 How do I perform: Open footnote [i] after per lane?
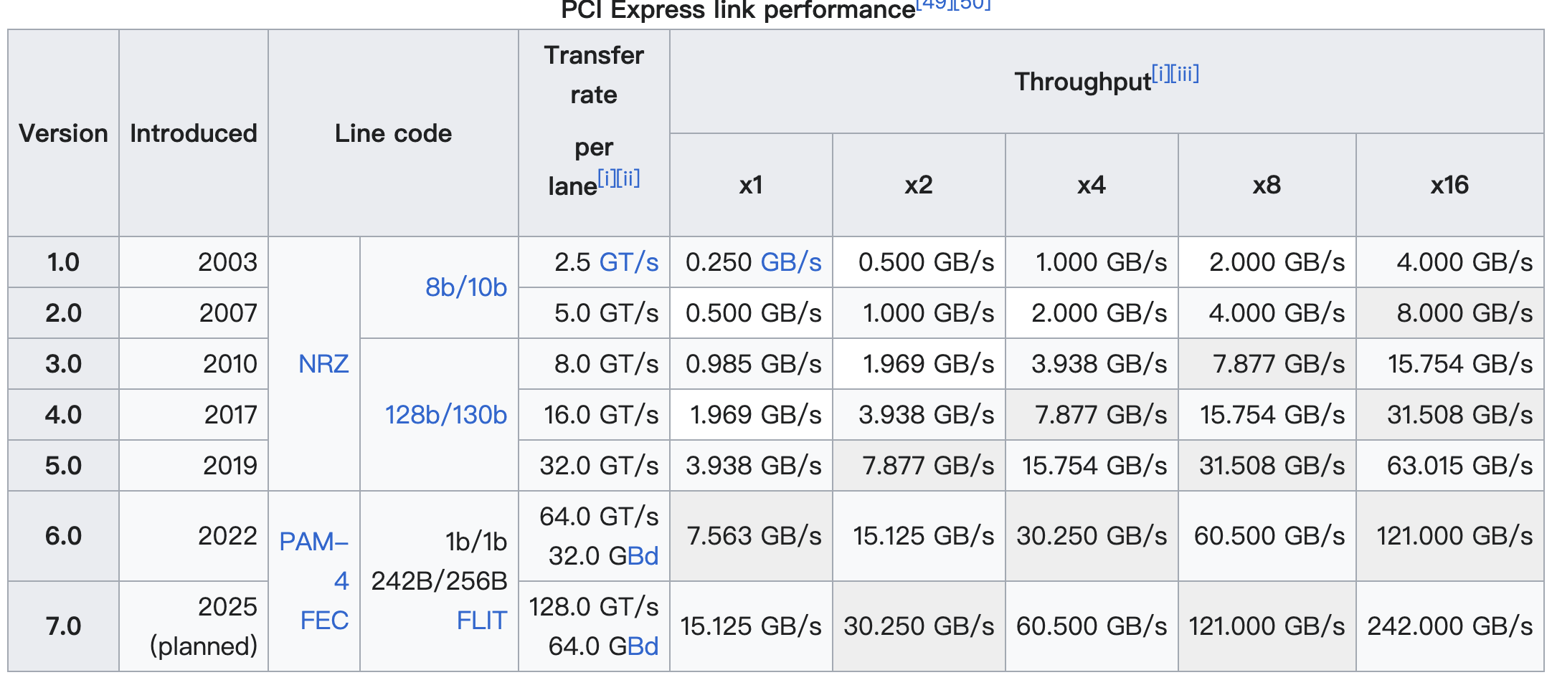tap(607, 178)
